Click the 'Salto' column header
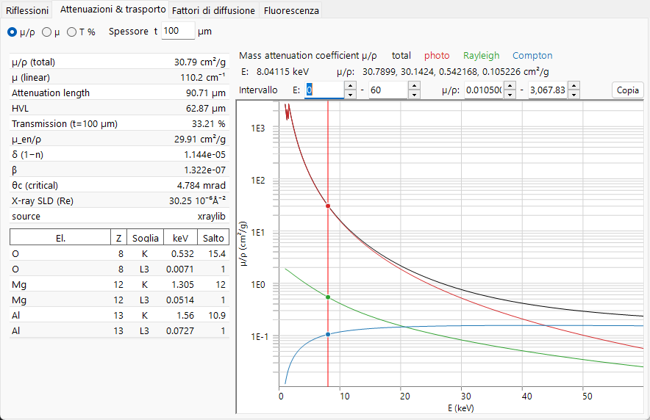 (x=213, y=238)
